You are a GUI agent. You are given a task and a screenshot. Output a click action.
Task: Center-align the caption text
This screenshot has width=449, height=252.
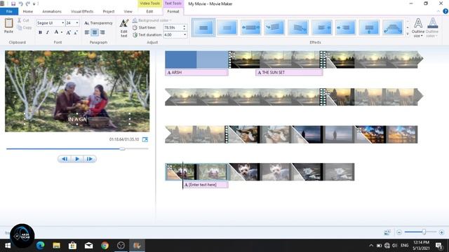coord(95,33)
